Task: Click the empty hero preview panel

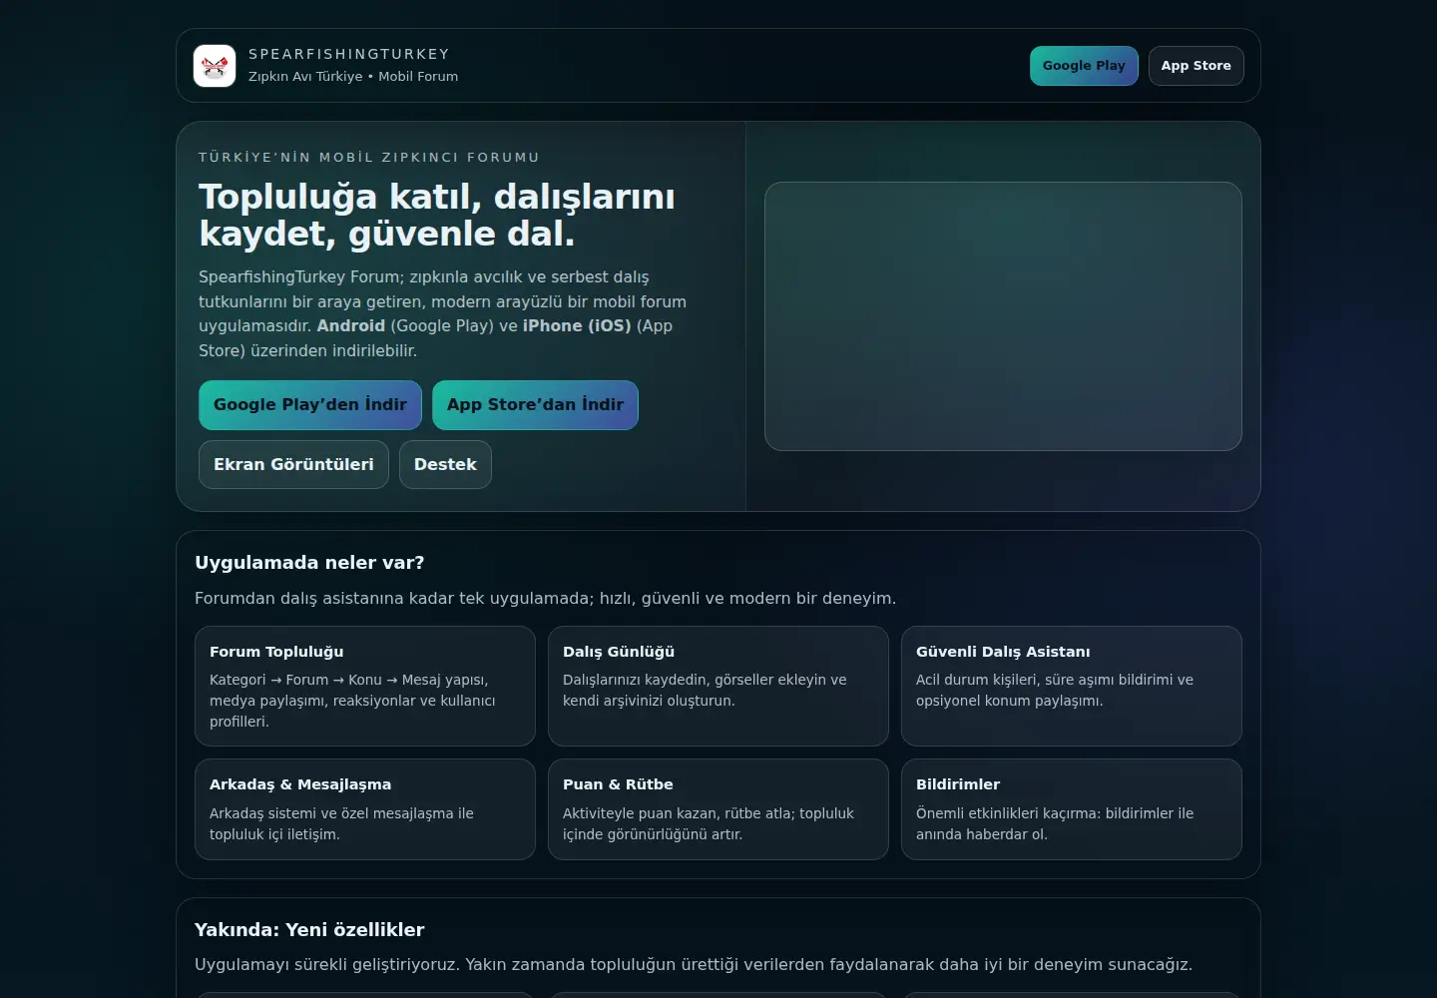Action: (x=1003, y=316)
